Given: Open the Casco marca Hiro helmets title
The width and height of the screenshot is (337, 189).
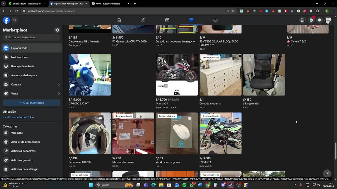Looking at the screenshot, I should click(84, 41).
